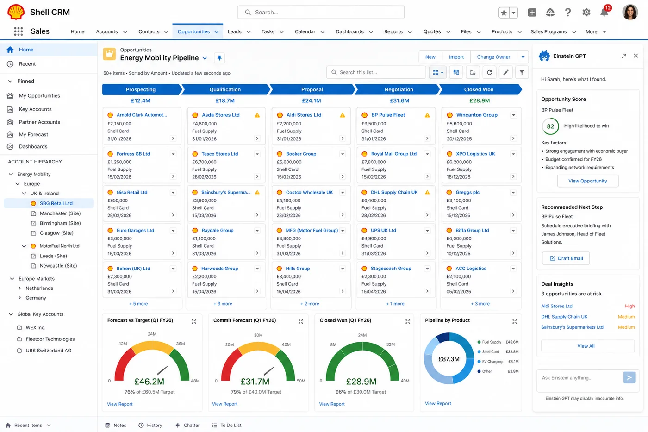Click the Ask Einstein anything input
Viewport: 648px width, 432px height.
pos(579,378)
